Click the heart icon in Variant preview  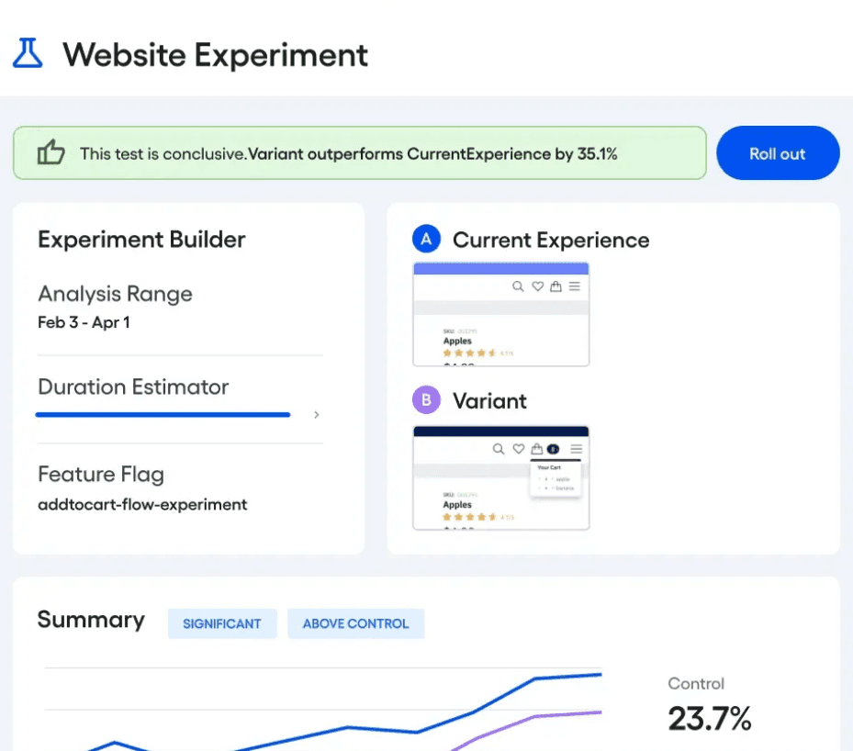519,449
